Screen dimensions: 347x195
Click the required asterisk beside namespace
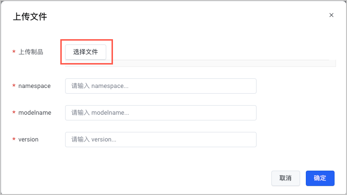[14, 87]
